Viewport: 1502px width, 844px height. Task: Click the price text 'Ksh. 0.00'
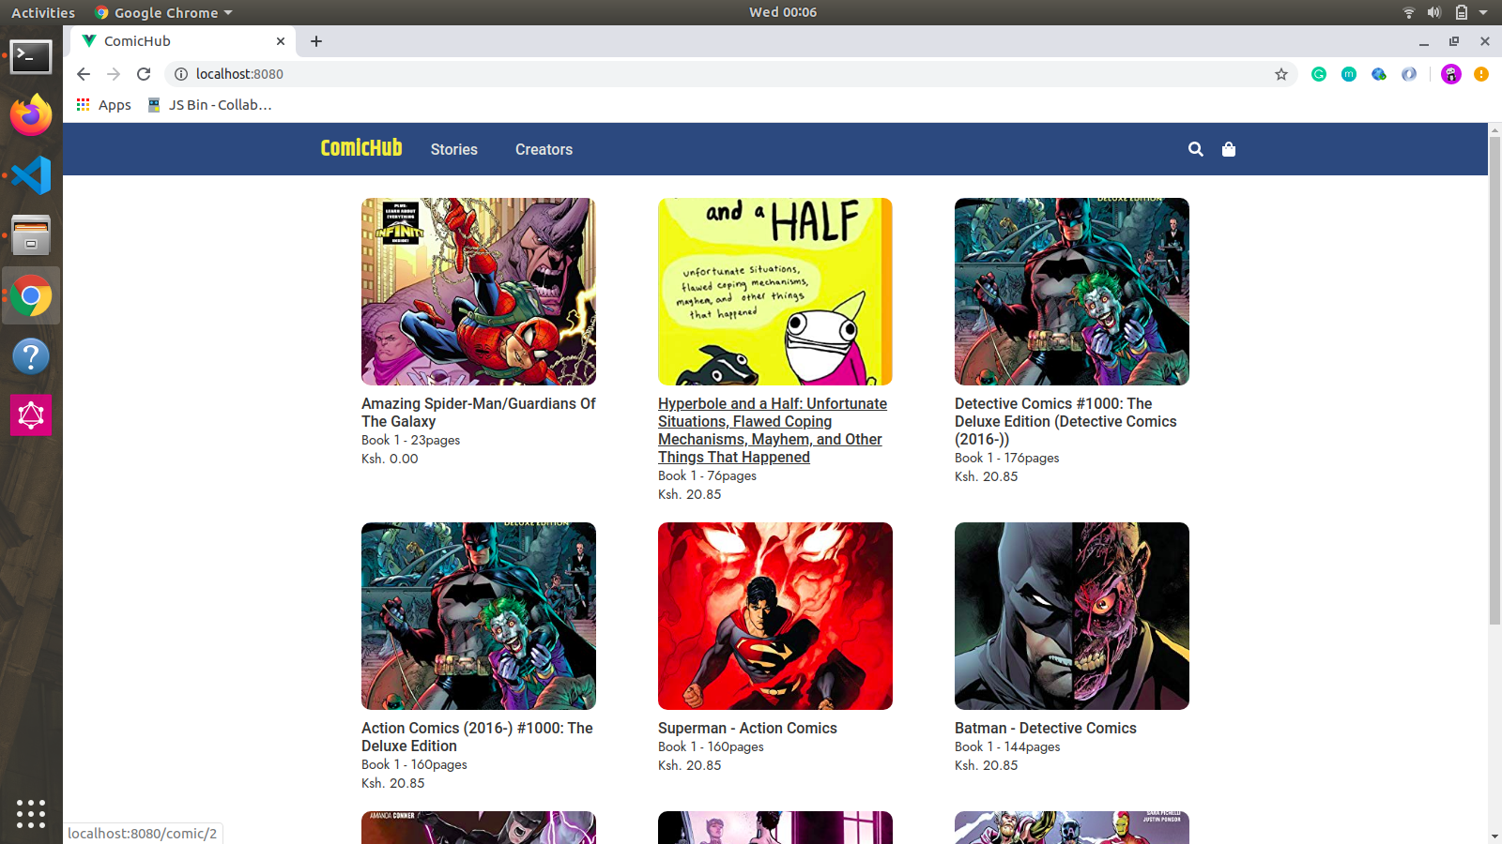[390, 459]
